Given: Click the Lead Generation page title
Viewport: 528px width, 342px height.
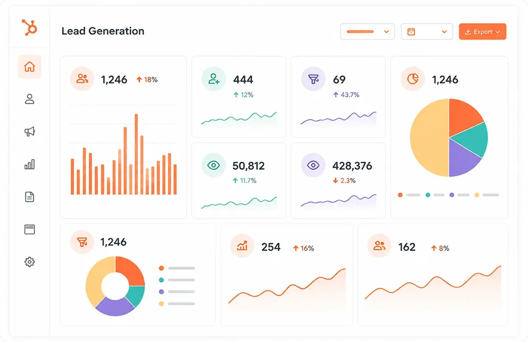Looking at the screenshot, I should [103, 31].
